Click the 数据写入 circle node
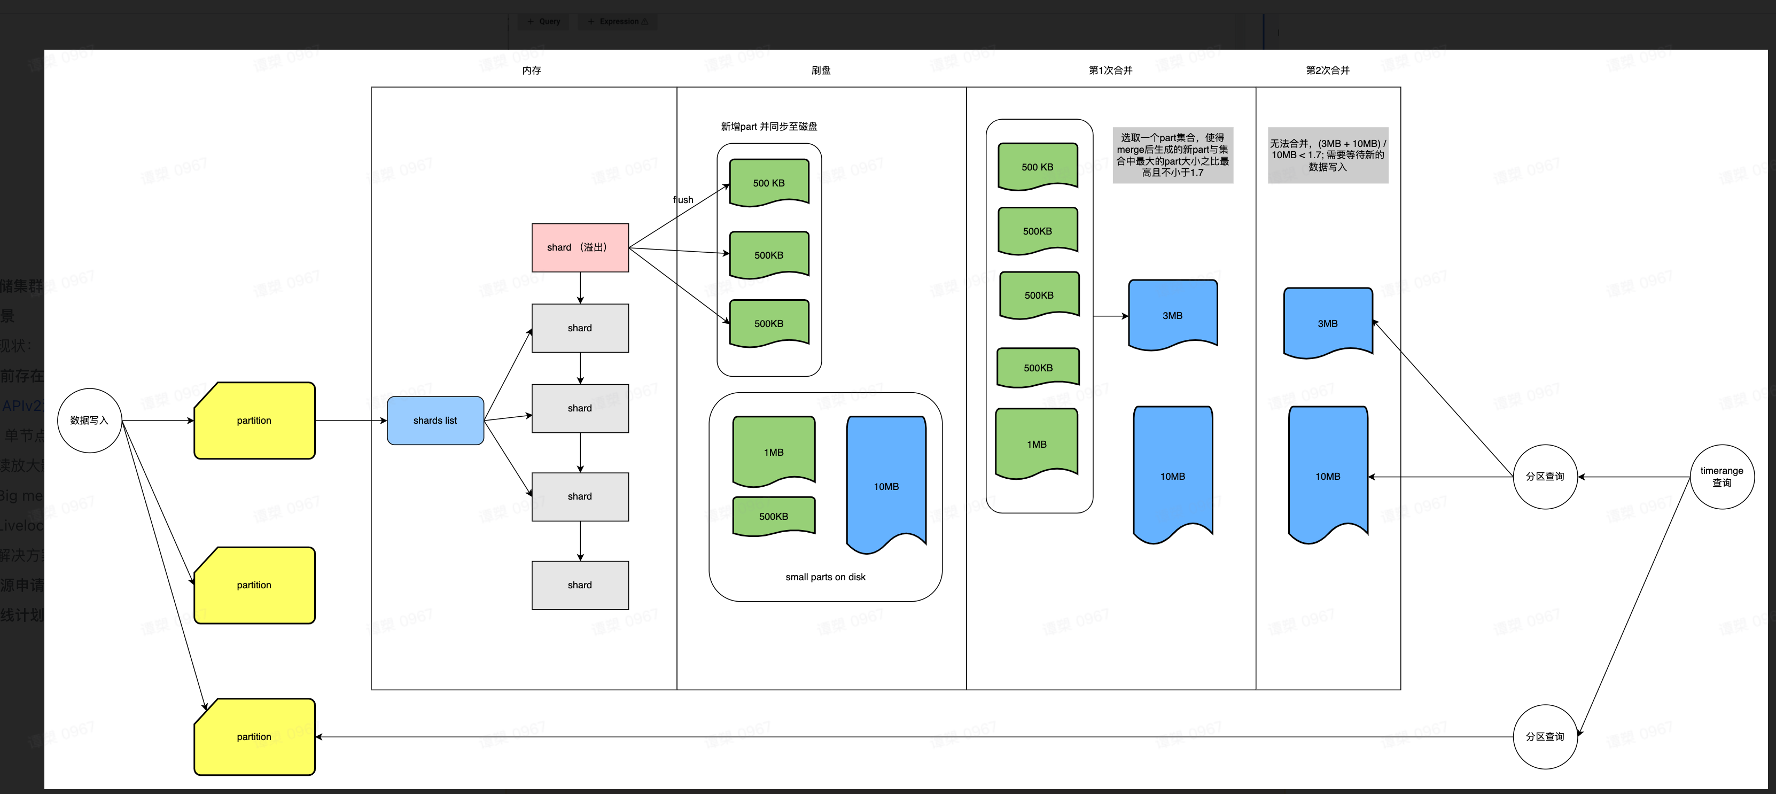 point(90,421)
